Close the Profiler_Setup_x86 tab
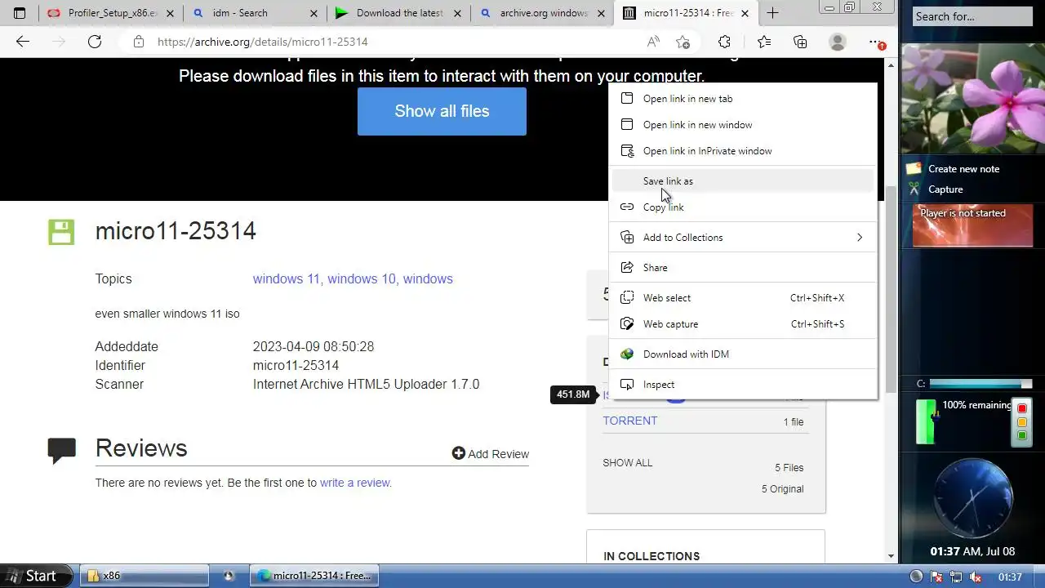 pos(169,13)
